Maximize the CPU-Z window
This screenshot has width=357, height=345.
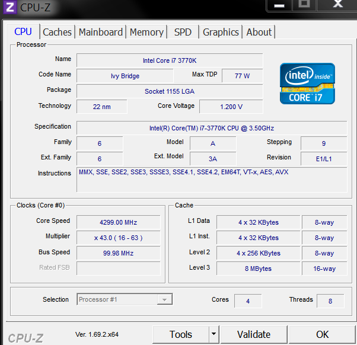[304, 5]
